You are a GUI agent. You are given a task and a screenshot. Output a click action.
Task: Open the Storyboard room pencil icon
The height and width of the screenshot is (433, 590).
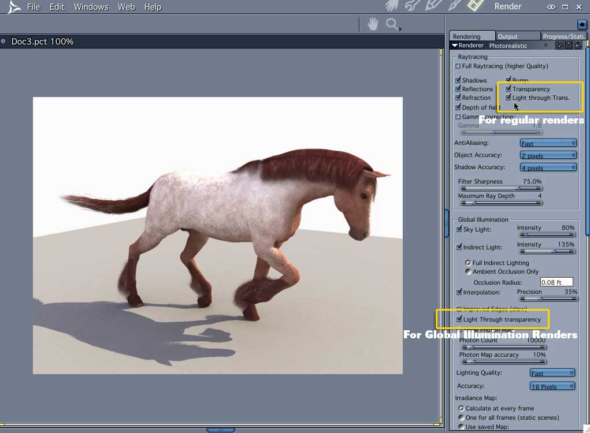tap(433, 6)
